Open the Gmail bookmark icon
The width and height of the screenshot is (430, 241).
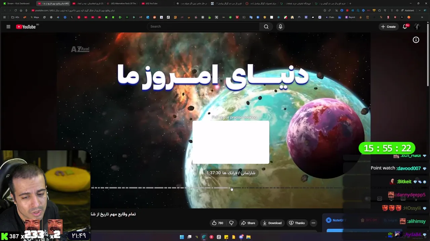[x=141, y=17]
